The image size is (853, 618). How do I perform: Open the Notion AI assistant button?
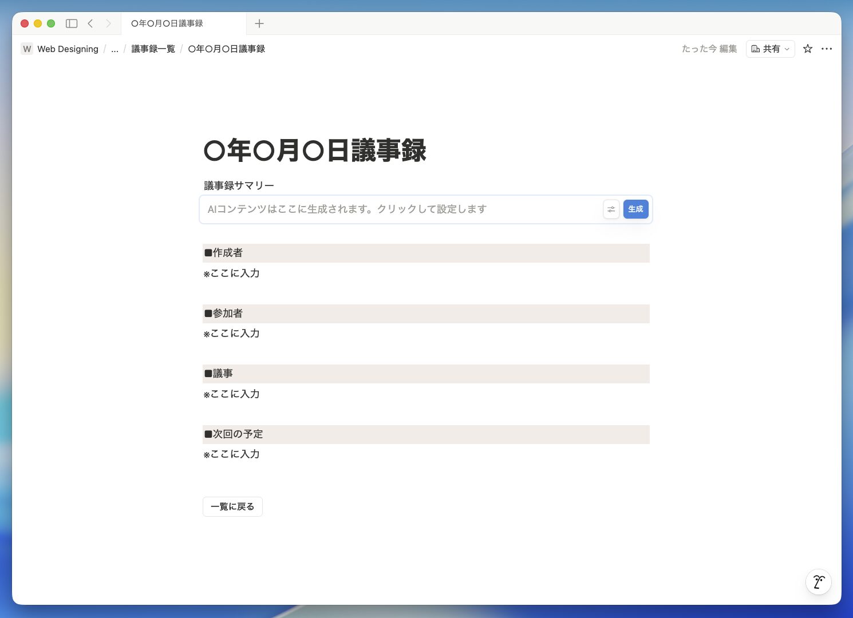[x=818, y=583]
